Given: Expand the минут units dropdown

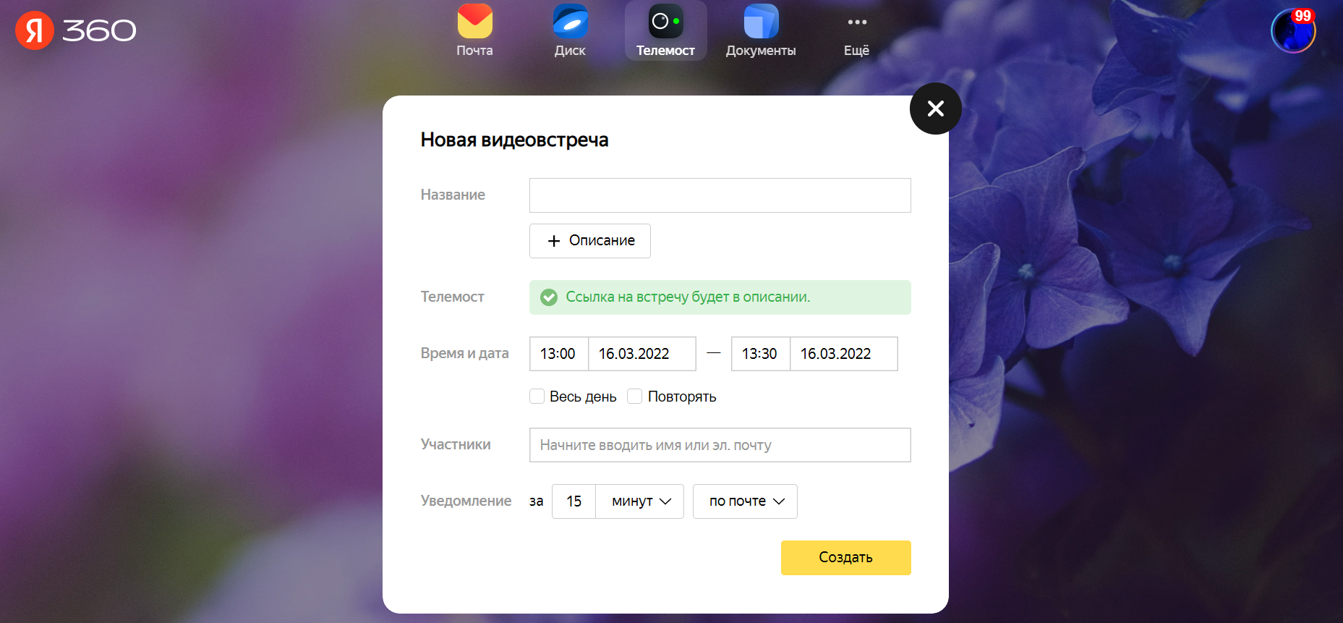Looking at the screenshot, I should pyautogui.click(x=640, y=501).
